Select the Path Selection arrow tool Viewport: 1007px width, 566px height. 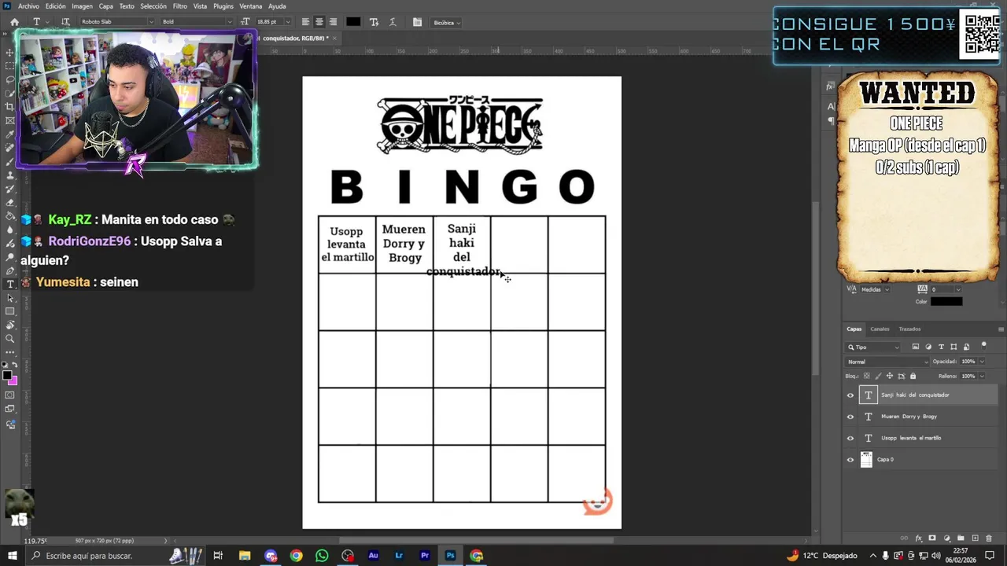10,299
